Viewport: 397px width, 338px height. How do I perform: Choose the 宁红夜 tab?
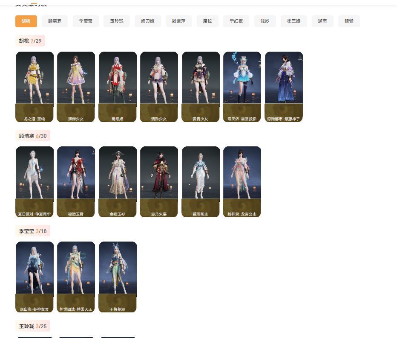point(236,21)
